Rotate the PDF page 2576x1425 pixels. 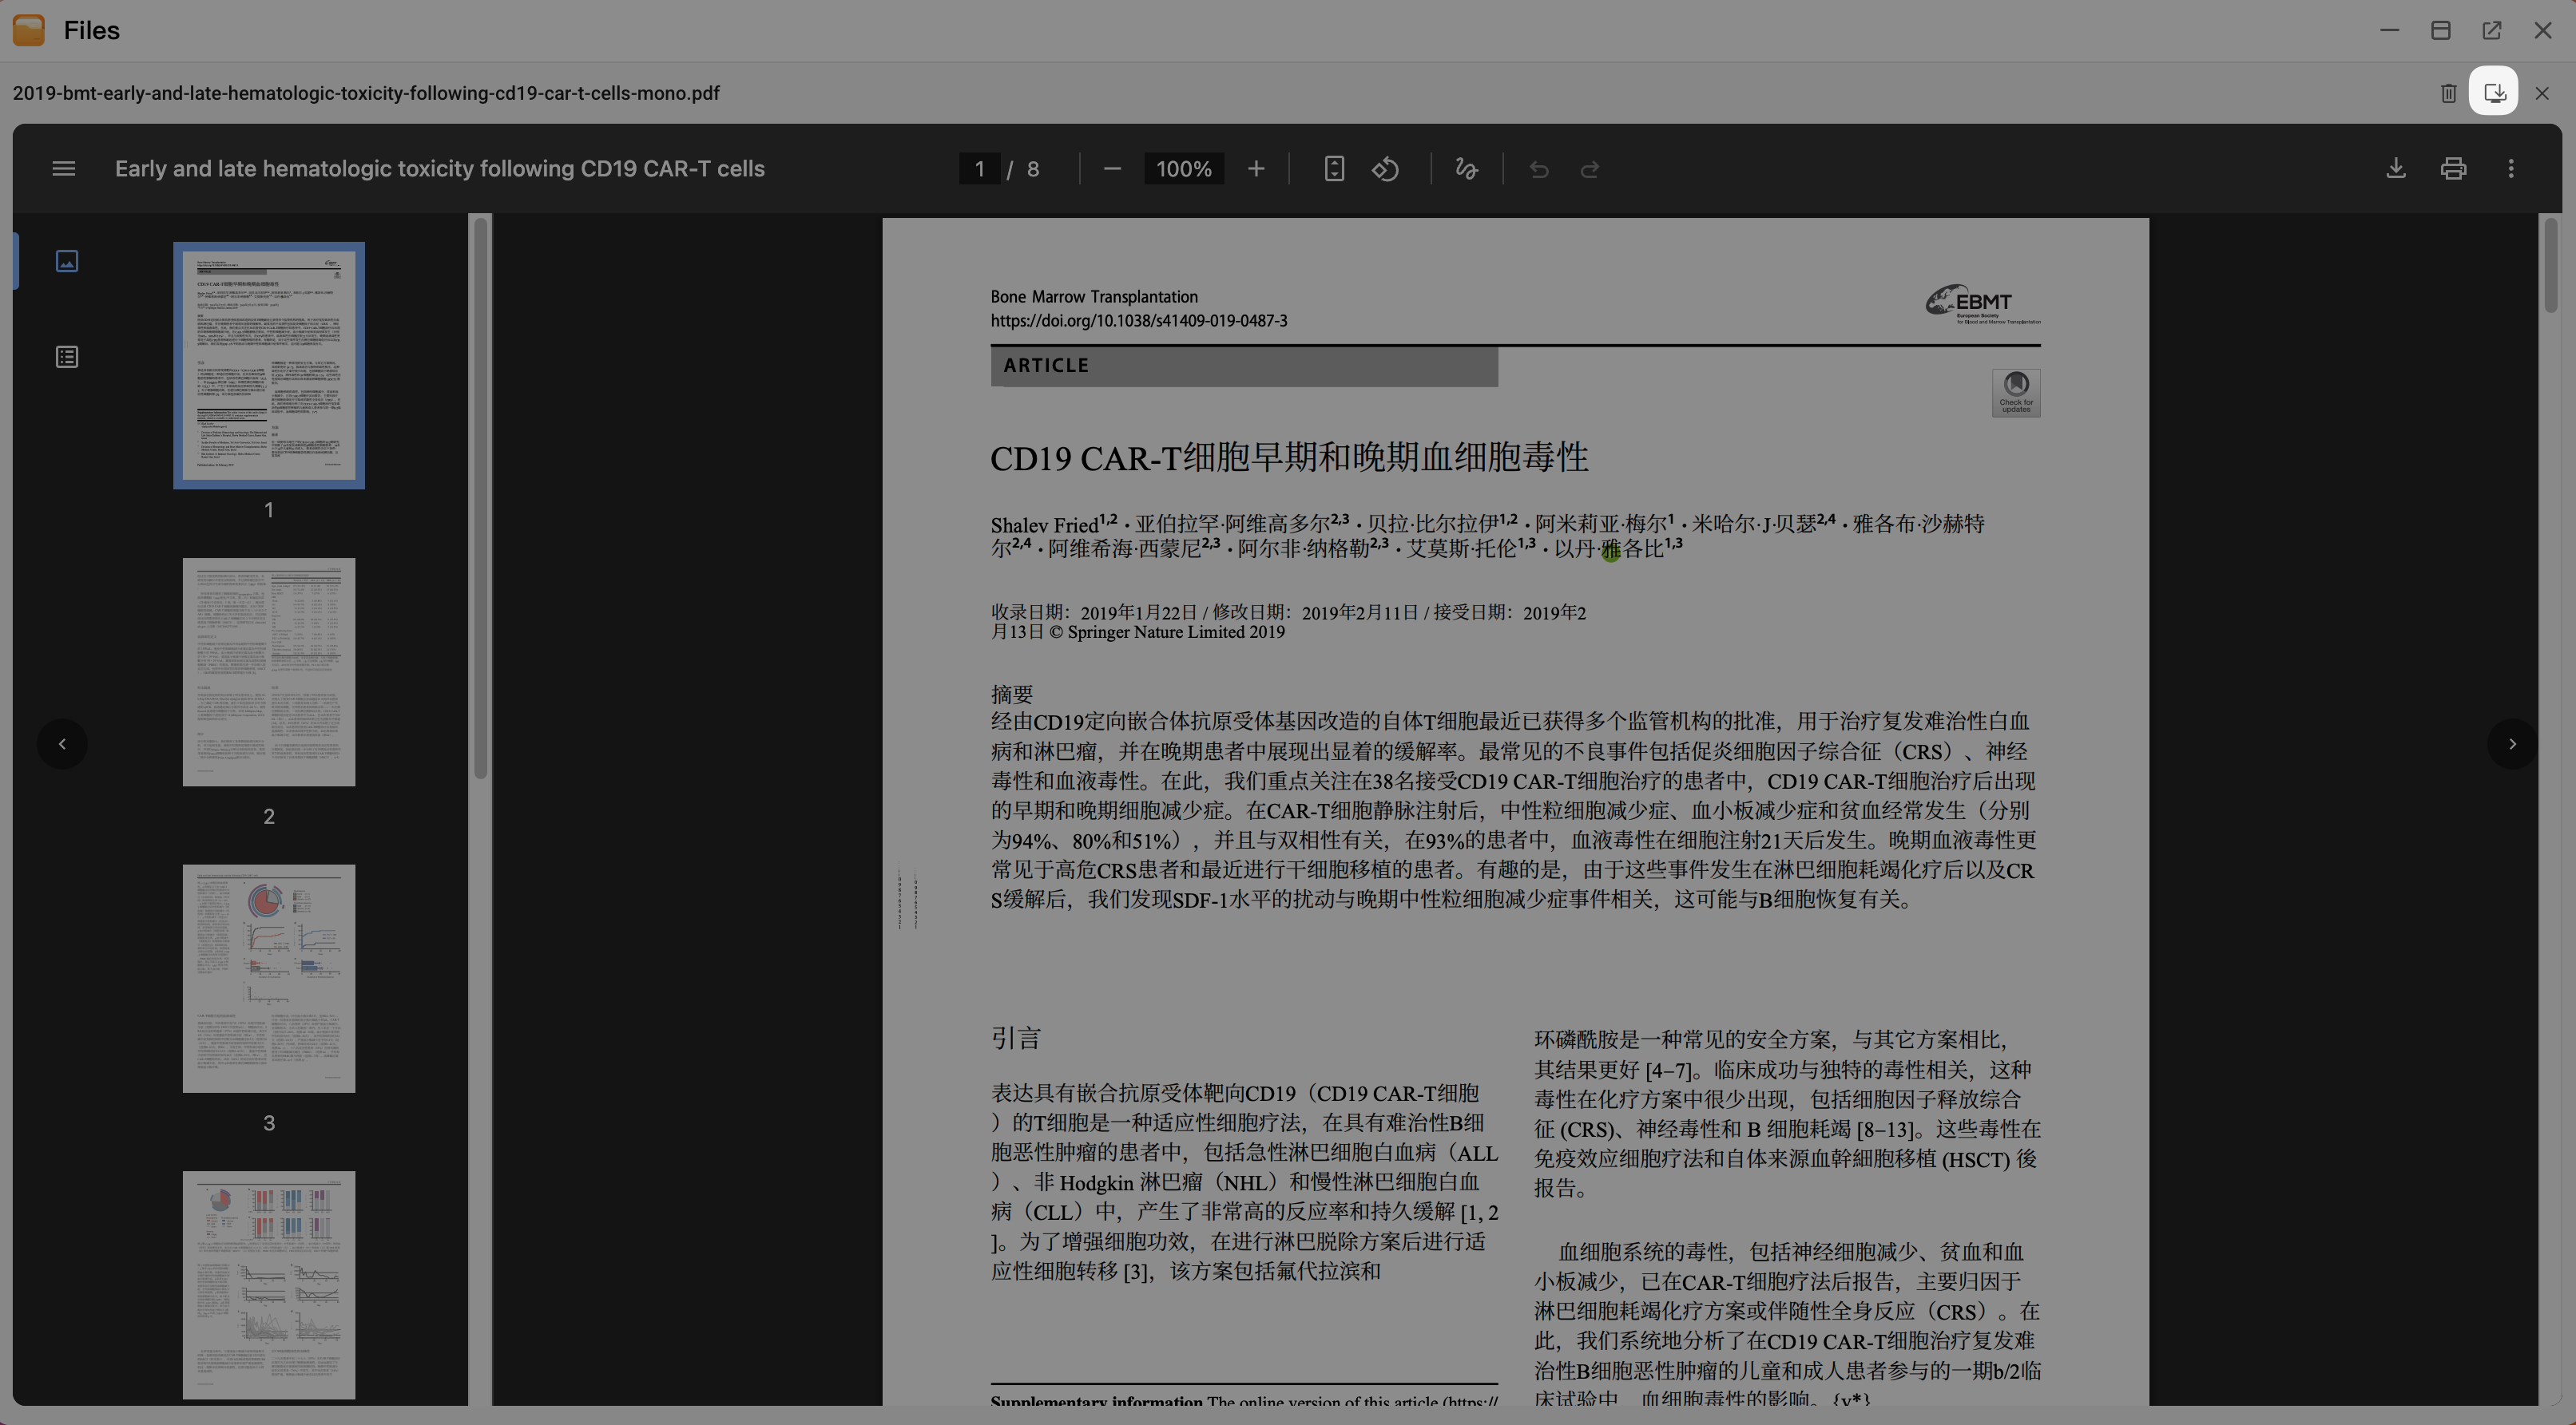coord(1385,169)
